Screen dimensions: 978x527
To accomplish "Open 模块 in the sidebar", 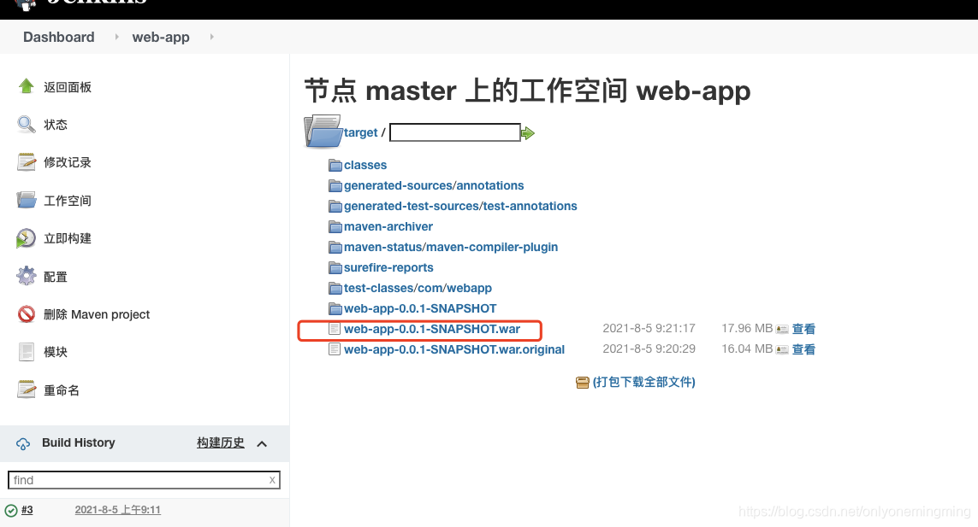I will tap(56, 352).
